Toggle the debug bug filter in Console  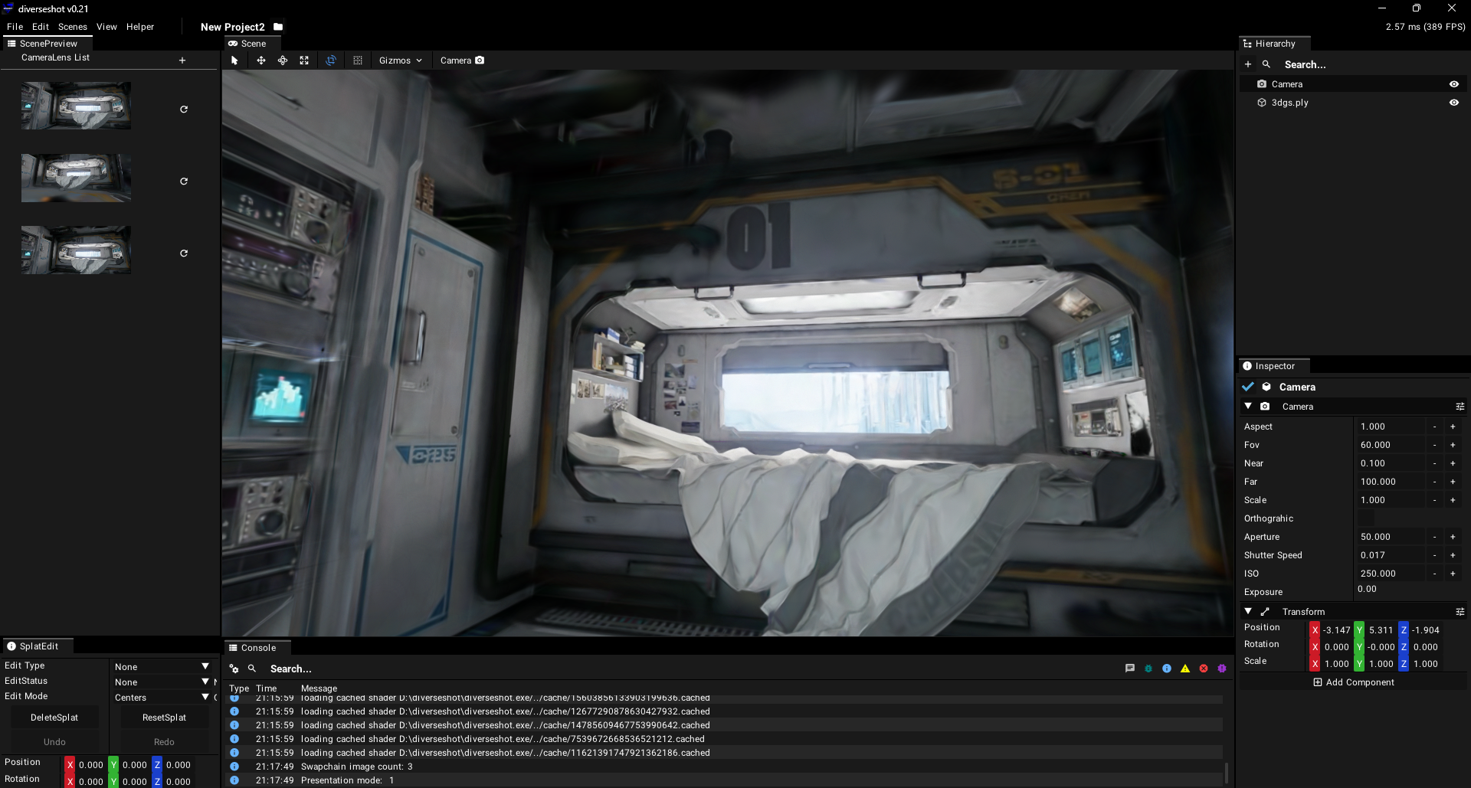click(x=1148, y=669)
